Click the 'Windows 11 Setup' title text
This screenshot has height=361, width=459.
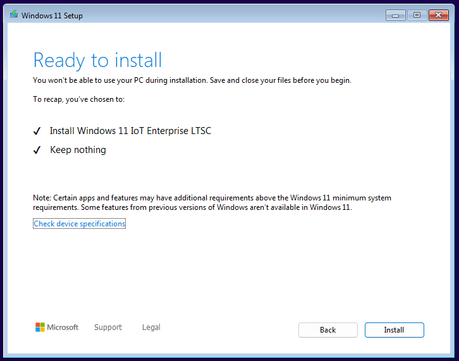pyautogui.click(x=52, y=16)
